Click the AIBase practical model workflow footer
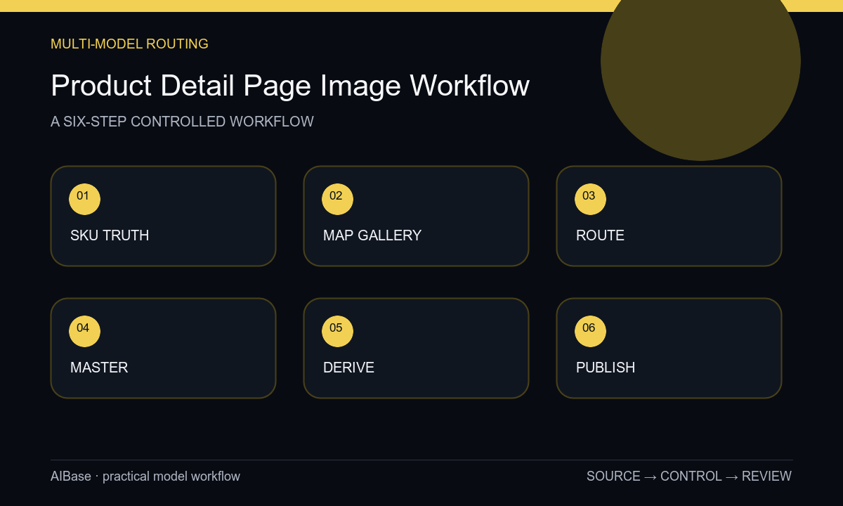This screenshot has height=506, width=843. tap(145, 476)
